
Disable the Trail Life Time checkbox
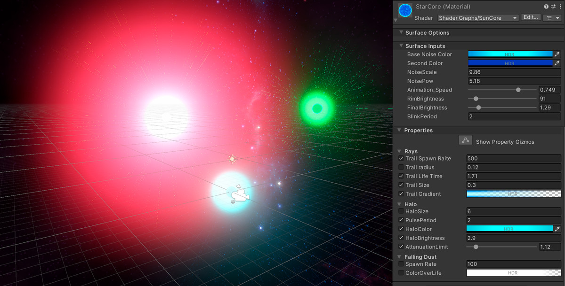[x=401, y=176]
